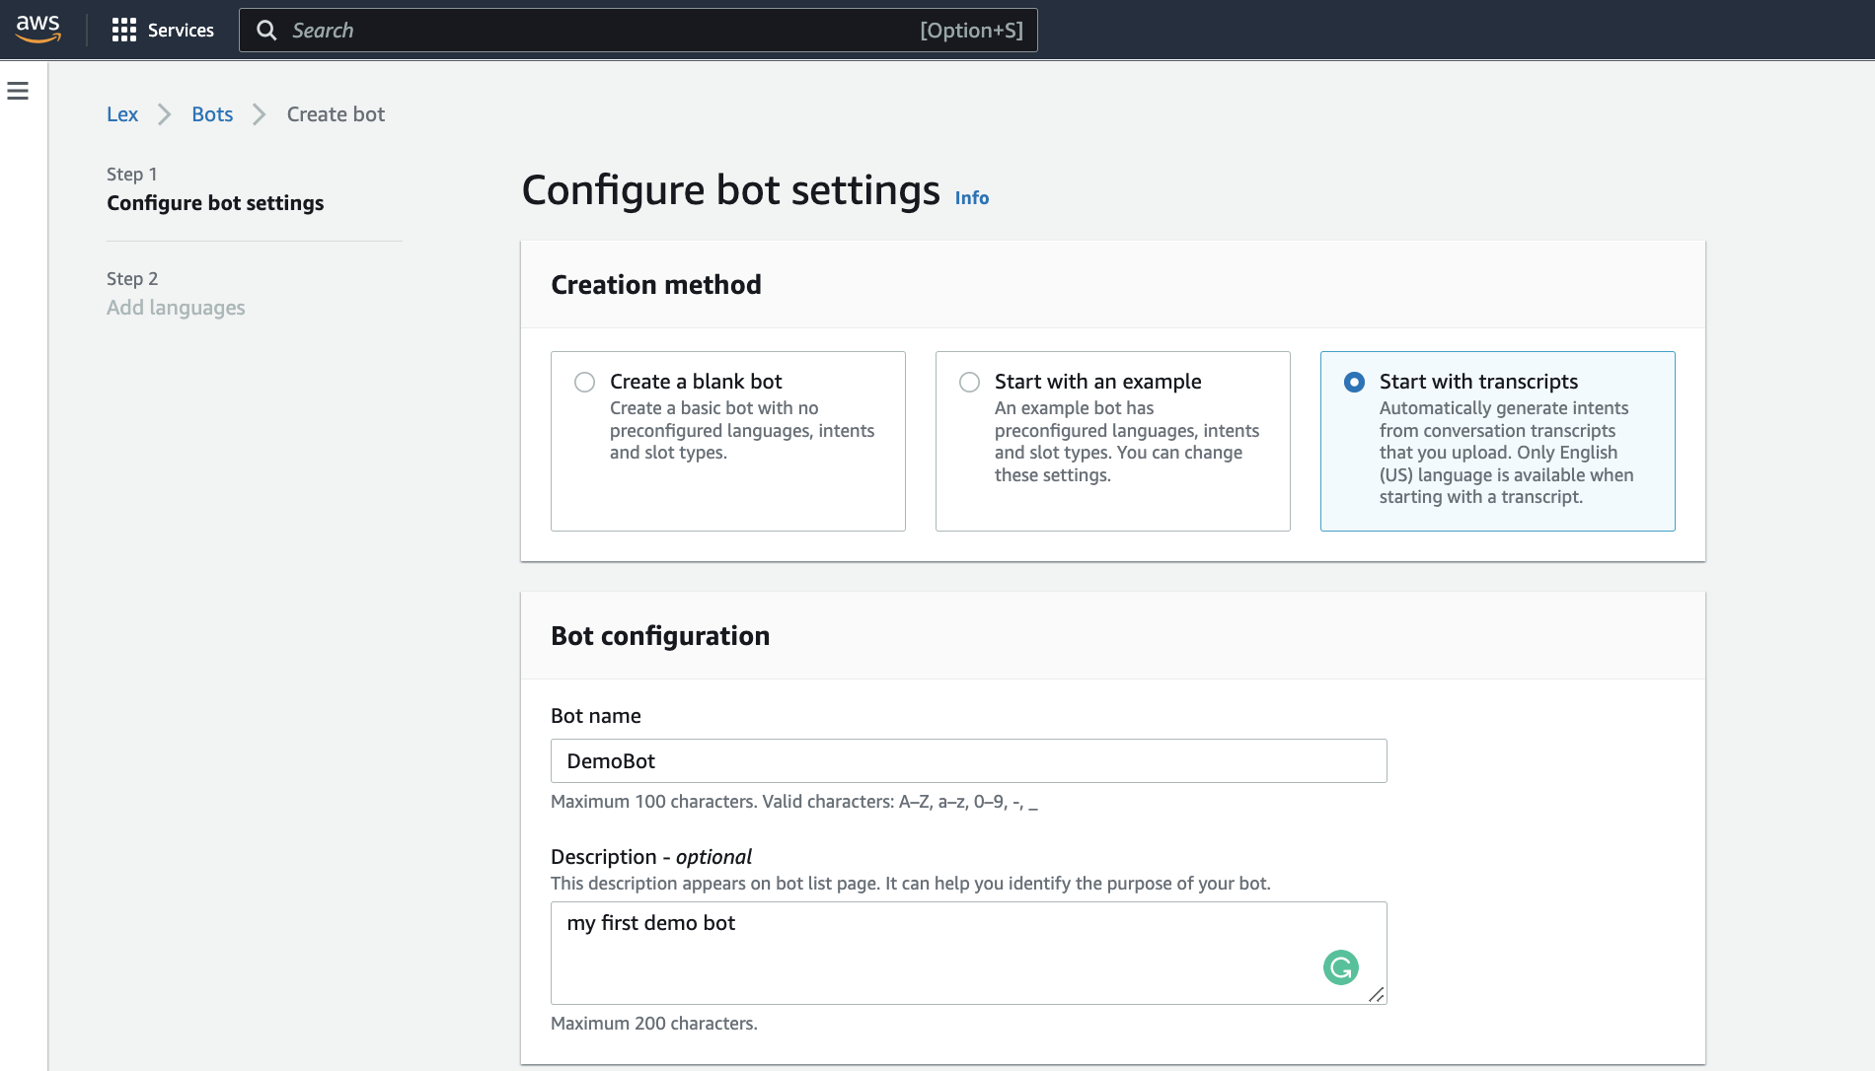Click the Start with an example card

click(x=1112, y=441)
